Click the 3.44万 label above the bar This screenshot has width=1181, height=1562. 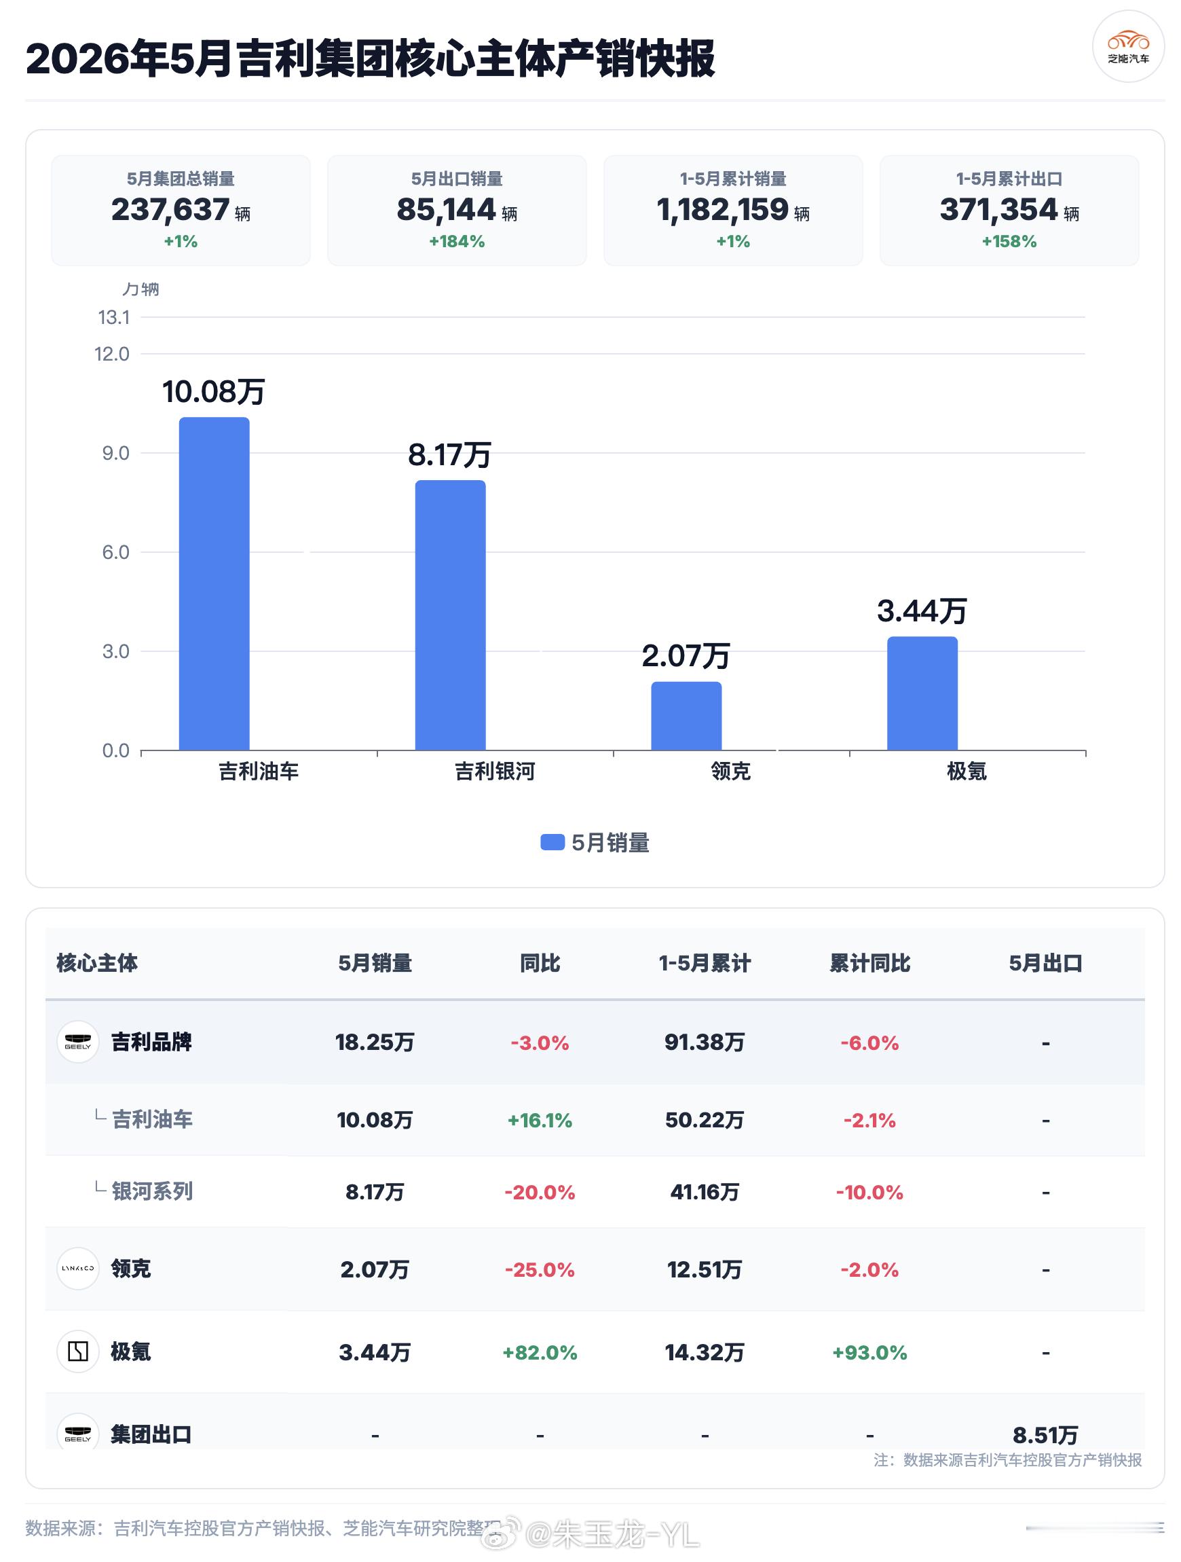[x=922, y=611]
